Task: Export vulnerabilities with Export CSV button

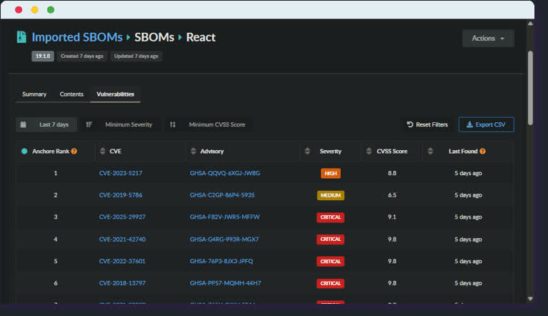Action: coord(486,124)
